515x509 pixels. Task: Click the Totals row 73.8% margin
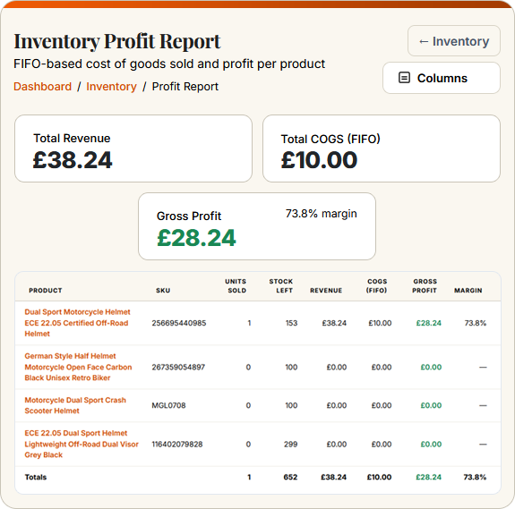coord(475,477)
